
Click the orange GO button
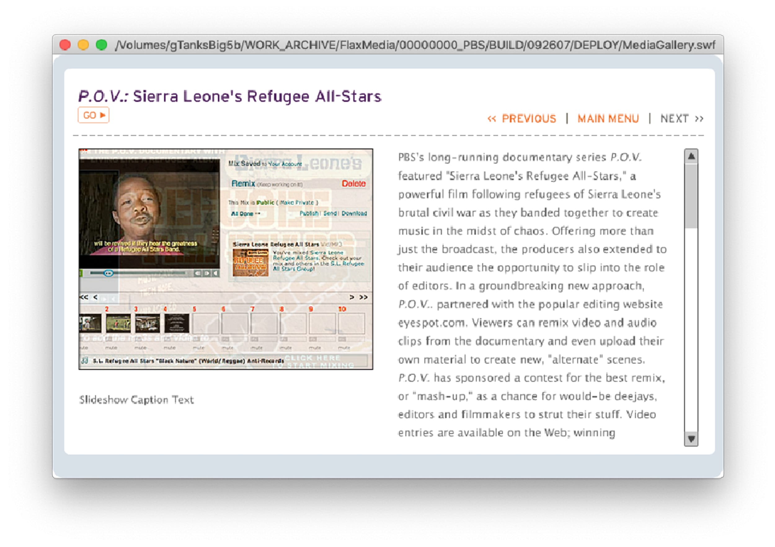coord(93,115)
